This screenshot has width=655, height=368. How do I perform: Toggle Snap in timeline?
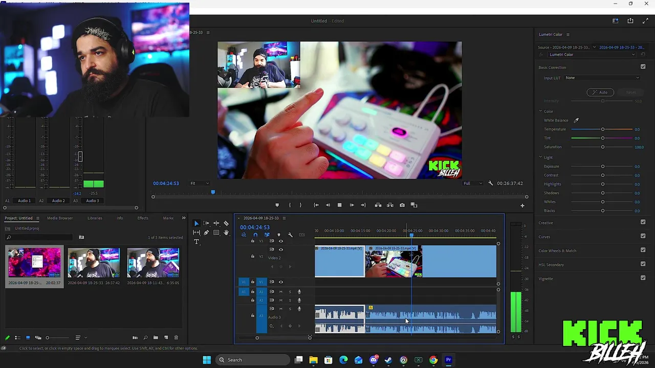(255, 235)
